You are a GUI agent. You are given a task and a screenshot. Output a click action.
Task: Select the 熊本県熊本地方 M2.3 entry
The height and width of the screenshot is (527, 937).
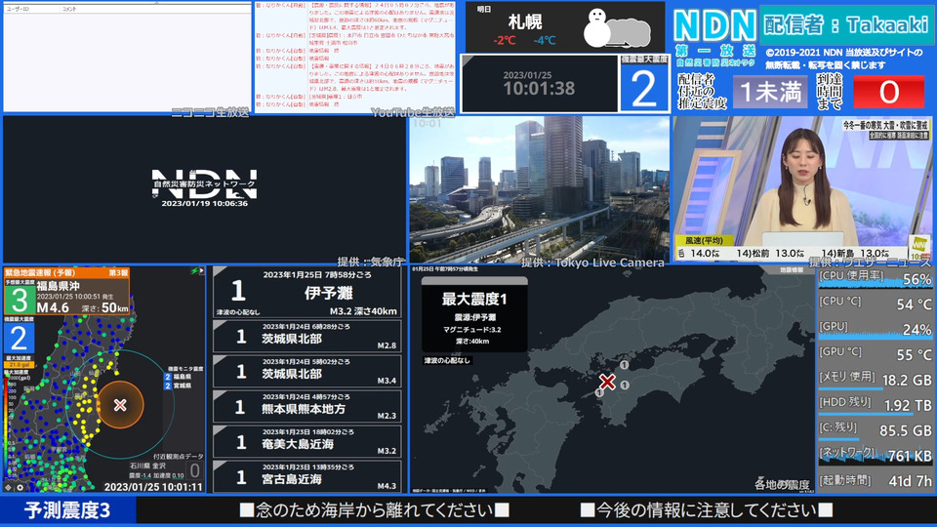point(307,407)
